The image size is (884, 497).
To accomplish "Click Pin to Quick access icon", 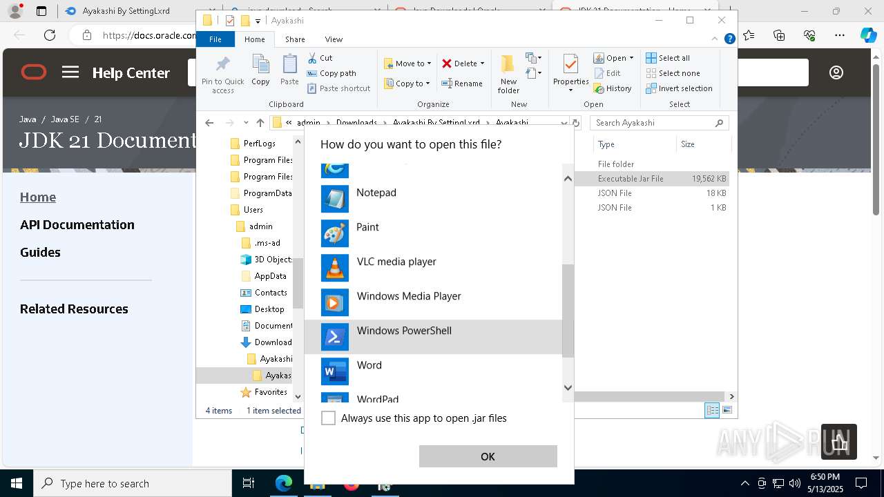I will pos(222,75).
